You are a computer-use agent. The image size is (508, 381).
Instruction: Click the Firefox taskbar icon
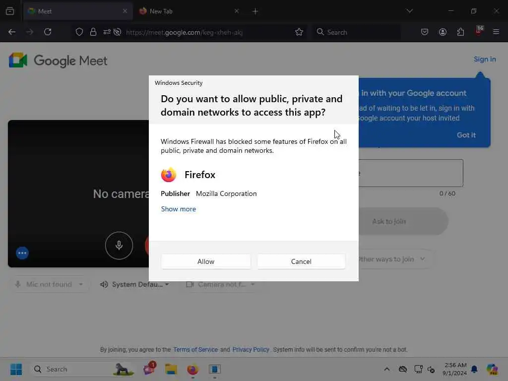[193, 369]
